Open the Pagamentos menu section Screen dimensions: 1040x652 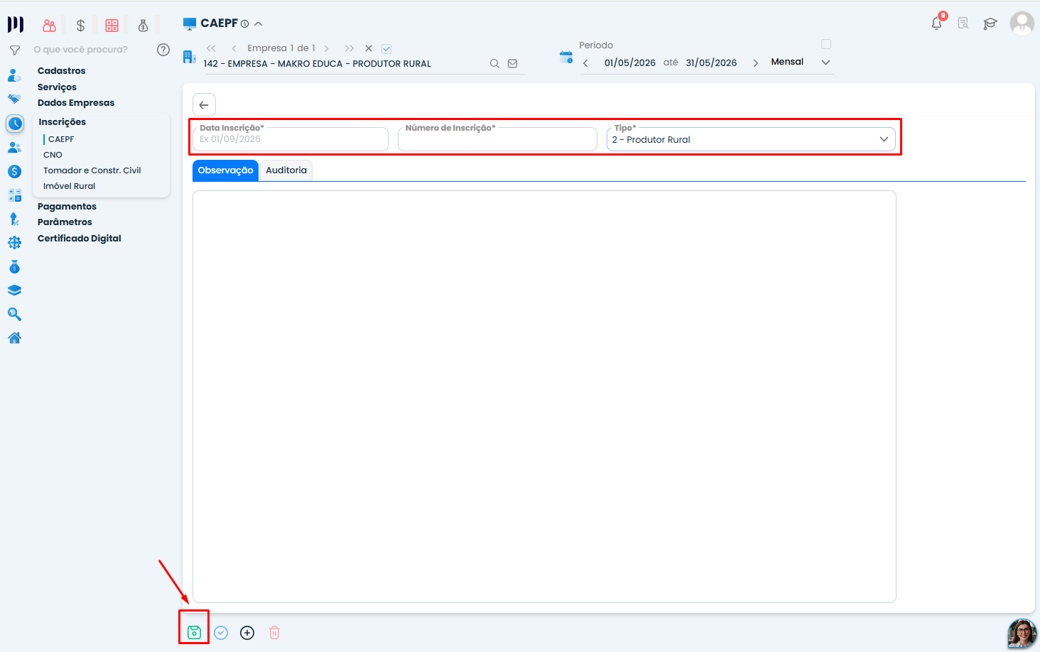67,207
